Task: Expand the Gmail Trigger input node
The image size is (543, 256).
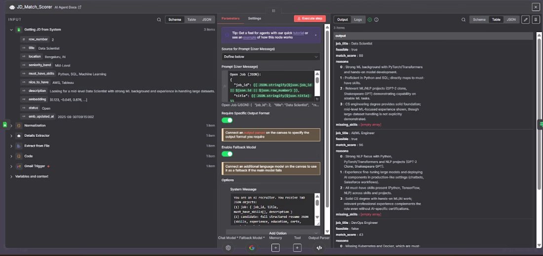Action: point(11,166)
